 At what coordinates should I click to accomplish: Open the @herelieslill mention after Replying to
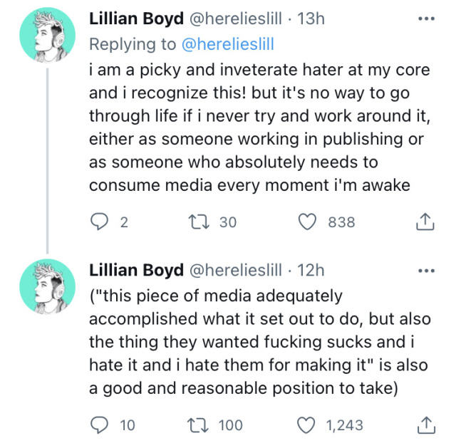pos(228,44)
